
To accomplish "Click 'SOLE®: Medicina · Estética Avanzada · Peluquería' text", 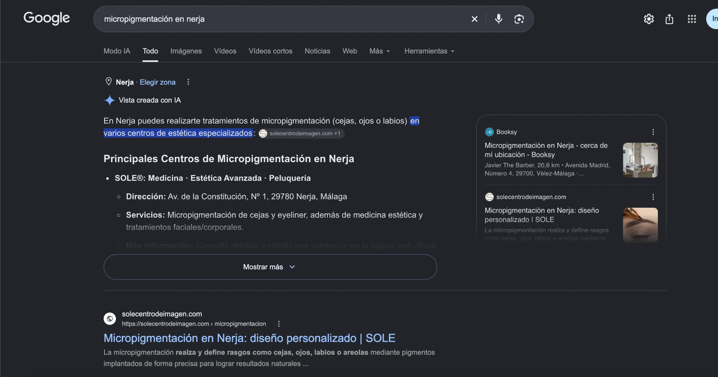I will (x=213, y=178).
